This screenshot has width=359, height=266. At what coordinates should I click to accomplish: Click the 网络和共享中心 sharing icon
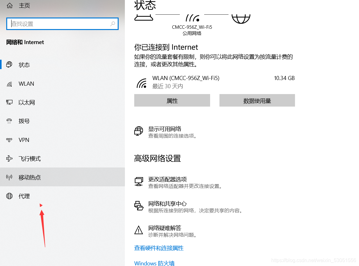pos(139,206)
